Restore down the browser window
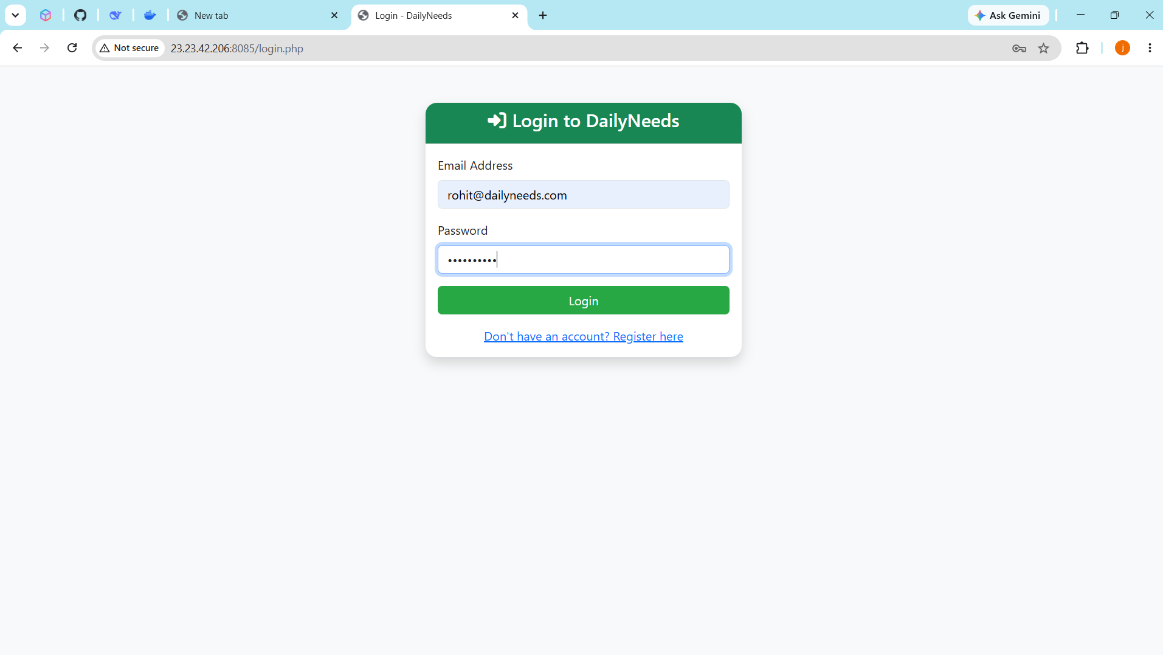This screenshot has height=655, width=1163. (x=1114, y=15)
